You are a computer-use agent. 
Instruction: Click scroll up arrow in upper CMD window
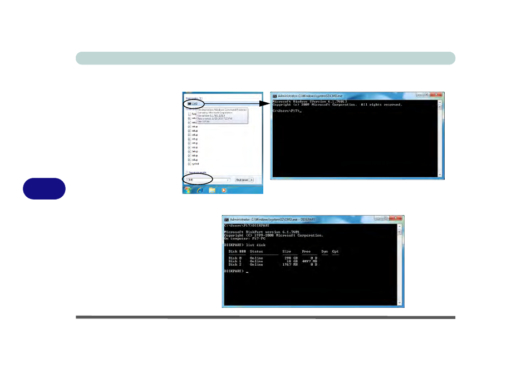point(440,102)
